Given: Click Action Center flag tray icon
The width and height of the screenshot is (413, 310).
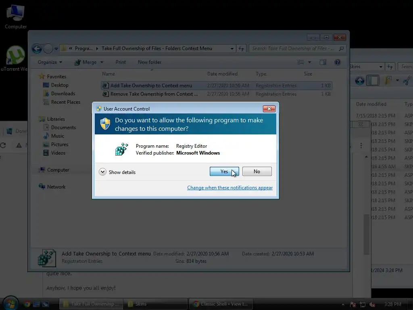Looking at the screenshot, I should coord(353,304).
